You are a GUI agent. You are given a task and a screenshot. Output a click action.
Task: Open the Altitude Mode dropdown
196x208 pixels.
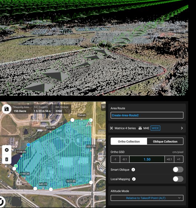click(147, 198)
